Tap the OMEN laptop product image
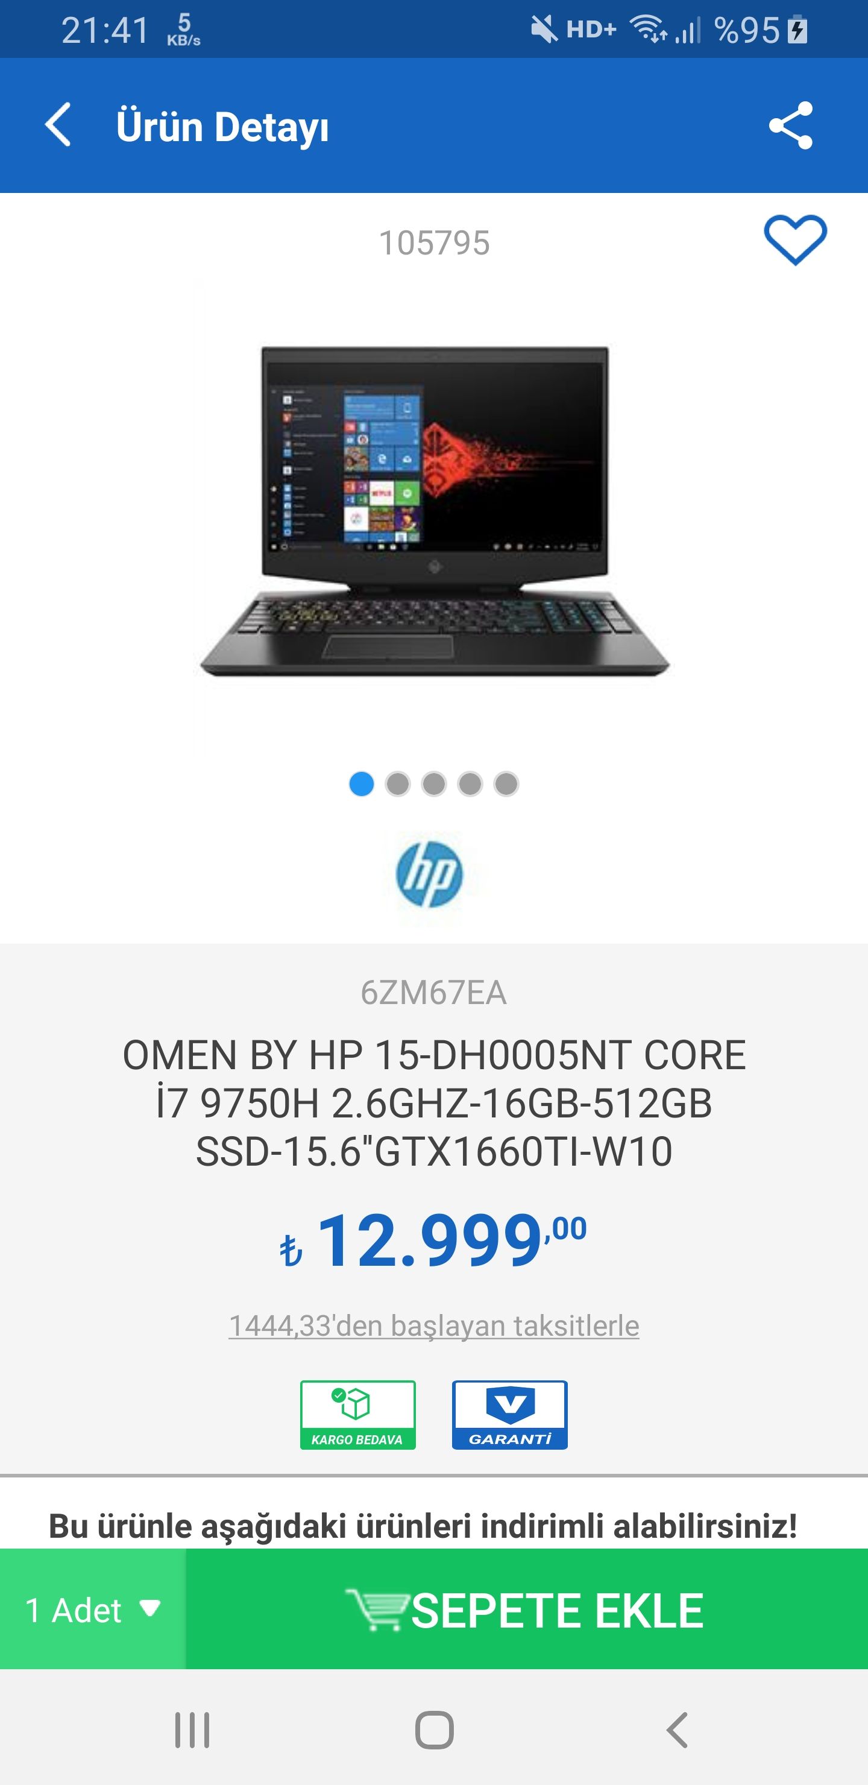 [x=435, y=511]
